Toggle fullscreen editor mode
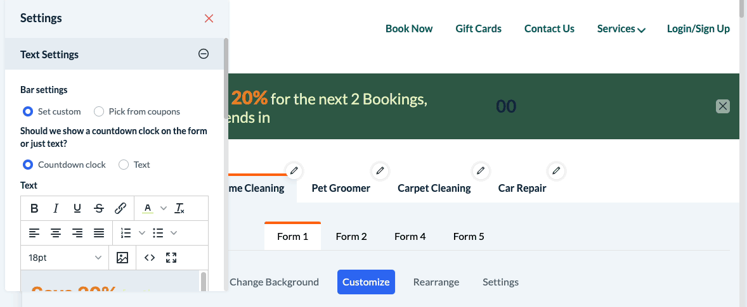This screenshot has height=307, width=747. coord(171,258)
